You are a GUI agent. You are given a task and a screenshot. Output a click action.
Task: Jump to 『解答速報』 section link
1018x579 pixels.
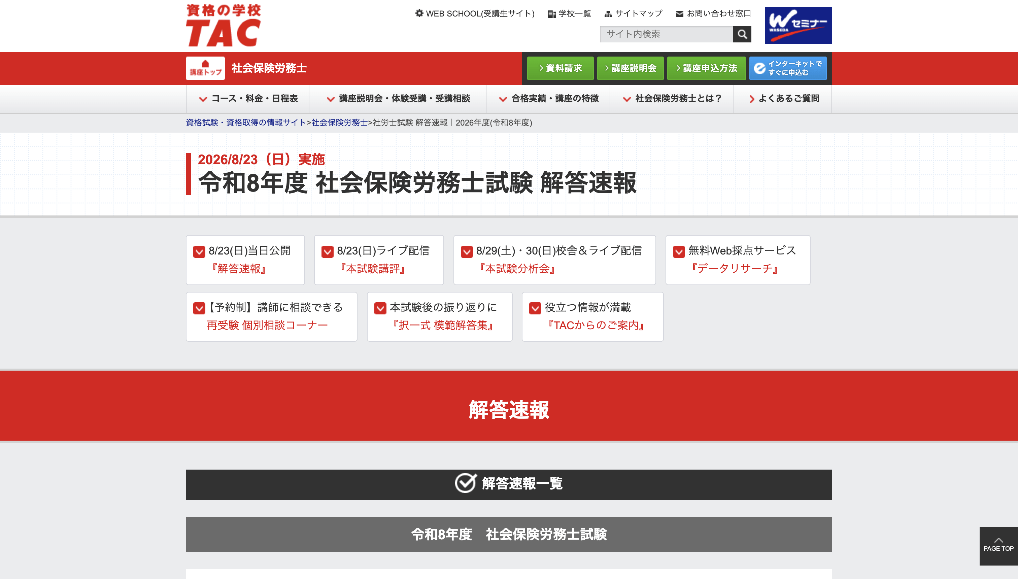239,268
